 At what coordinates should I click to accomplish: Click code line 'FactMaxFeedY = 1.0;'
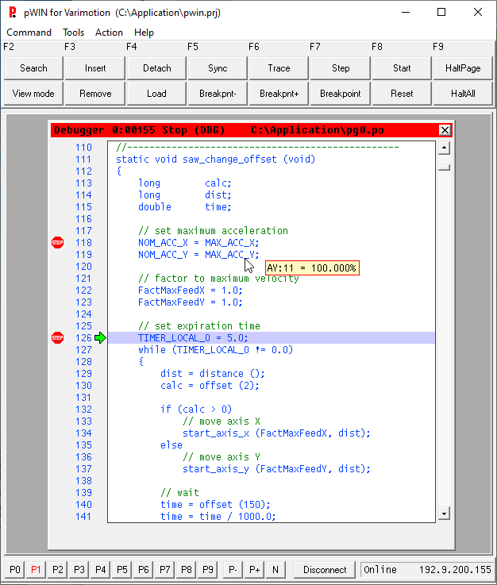click(x=191, y=302)
